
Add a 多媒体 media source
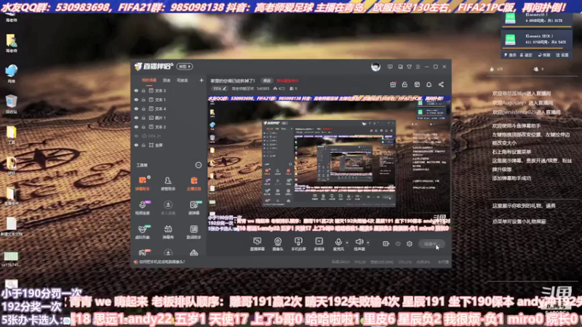tap(319, 244)
